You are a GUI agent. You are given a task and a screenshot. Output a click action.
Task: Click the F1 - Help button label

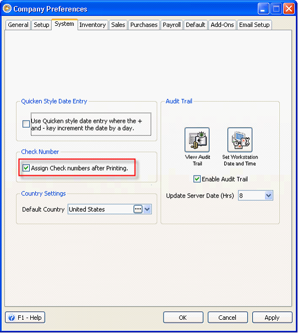tap(30, 318)
